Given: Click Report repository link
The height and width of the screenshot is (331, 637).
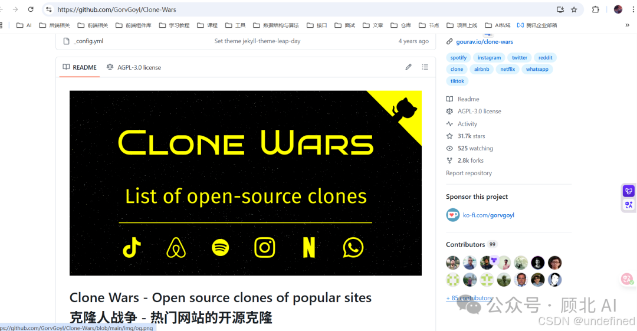Looking at the screenshot, I should 469,173.
